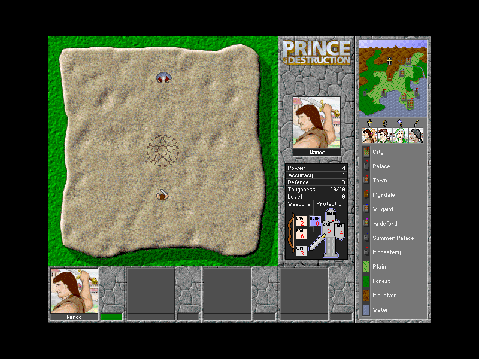
Task: Click the green Plain terrain swatch
Action: pyautogui.click(x=366, y=266)
